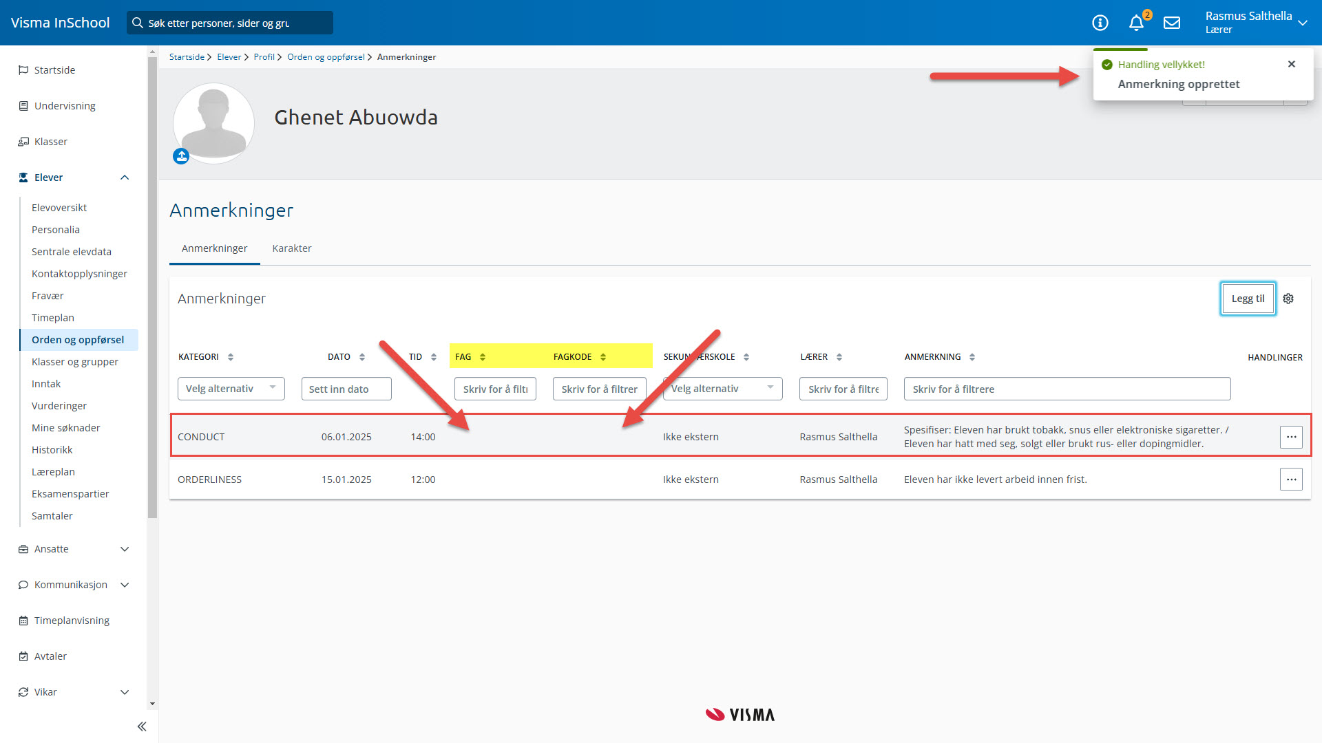This screenshot has width=1322, height=743.
Task: Upload profile picture via blue icon
Action: click(181, 157)
